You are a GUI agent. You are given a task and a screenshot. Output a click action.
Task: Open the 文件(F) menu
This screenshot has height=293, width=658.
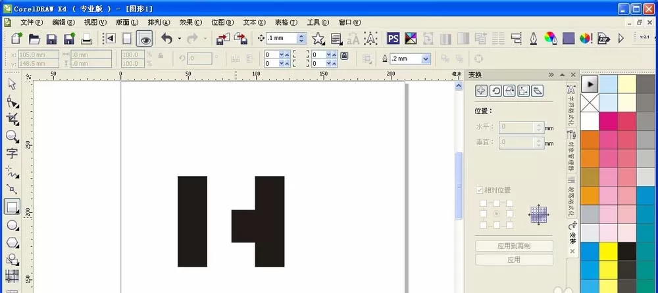pyautogui.click(x=32, y=22)
